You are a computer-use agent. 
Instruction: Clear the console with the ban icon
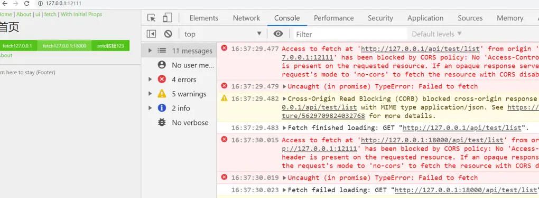pyautogui.click(x=168, y=34)
